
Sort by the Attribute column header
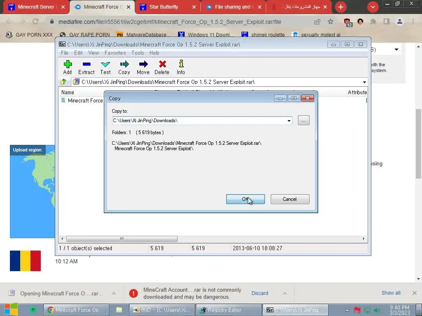pos(357,93)
